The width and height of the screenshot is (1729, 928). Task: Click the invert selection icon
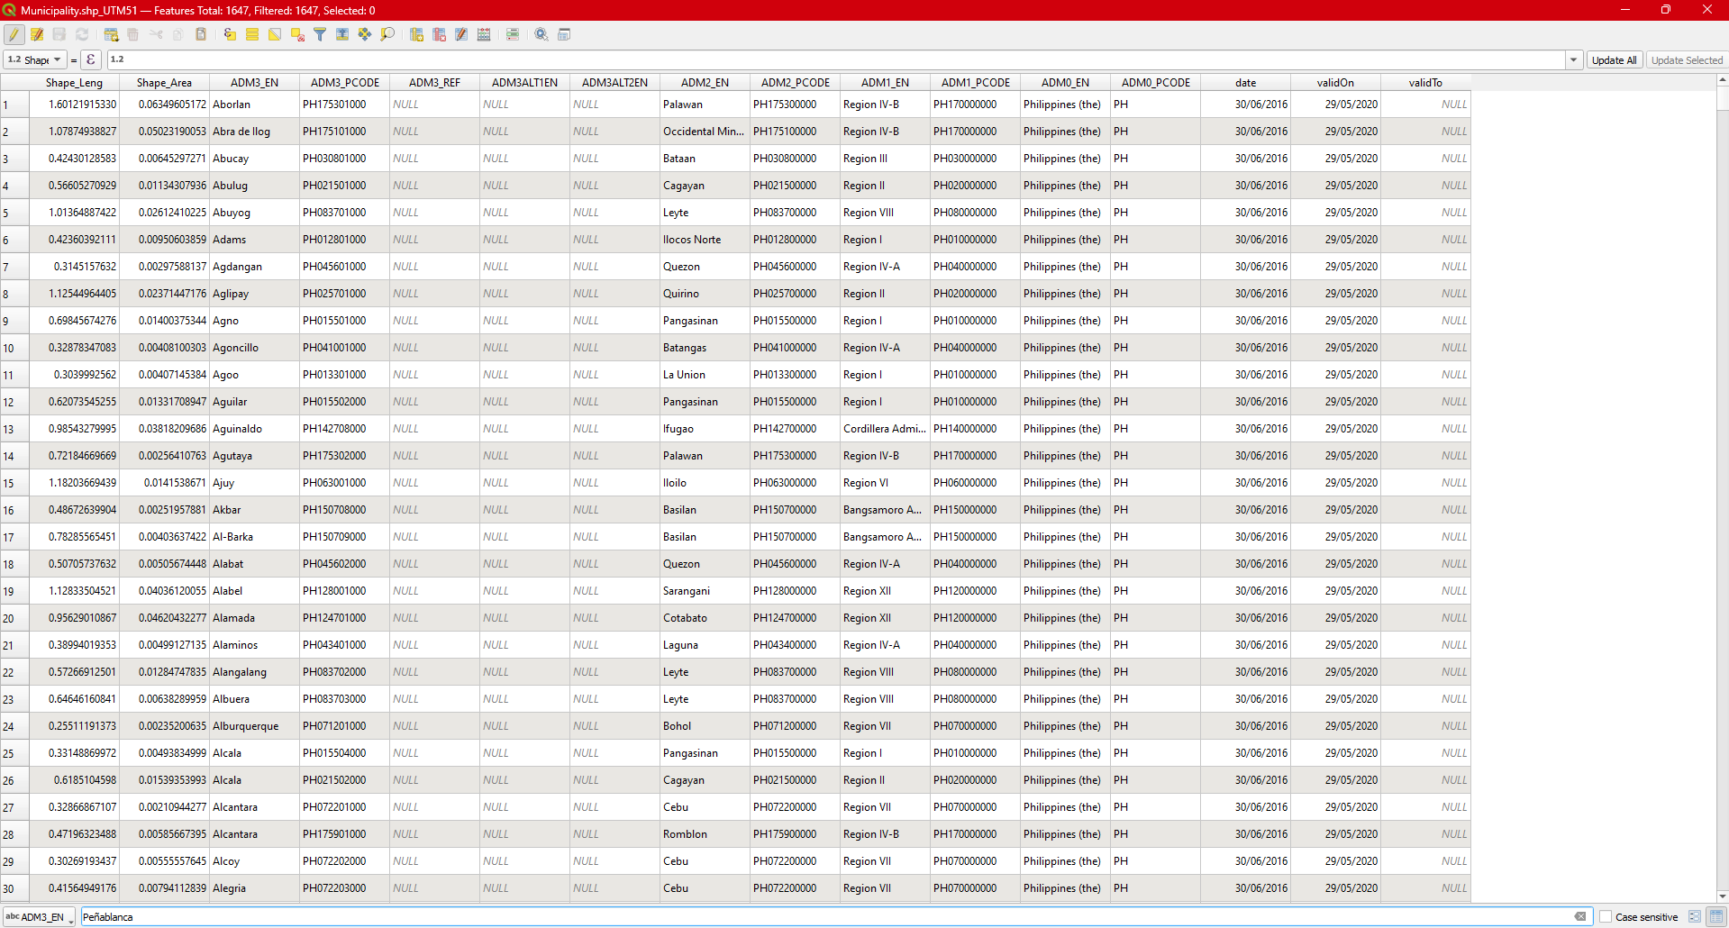pyautogui.click(x=275, y=34)
